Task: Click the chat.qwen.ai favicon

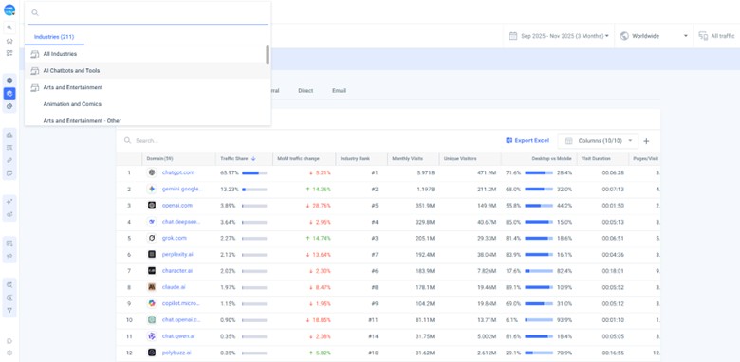Action: [152, 336]
